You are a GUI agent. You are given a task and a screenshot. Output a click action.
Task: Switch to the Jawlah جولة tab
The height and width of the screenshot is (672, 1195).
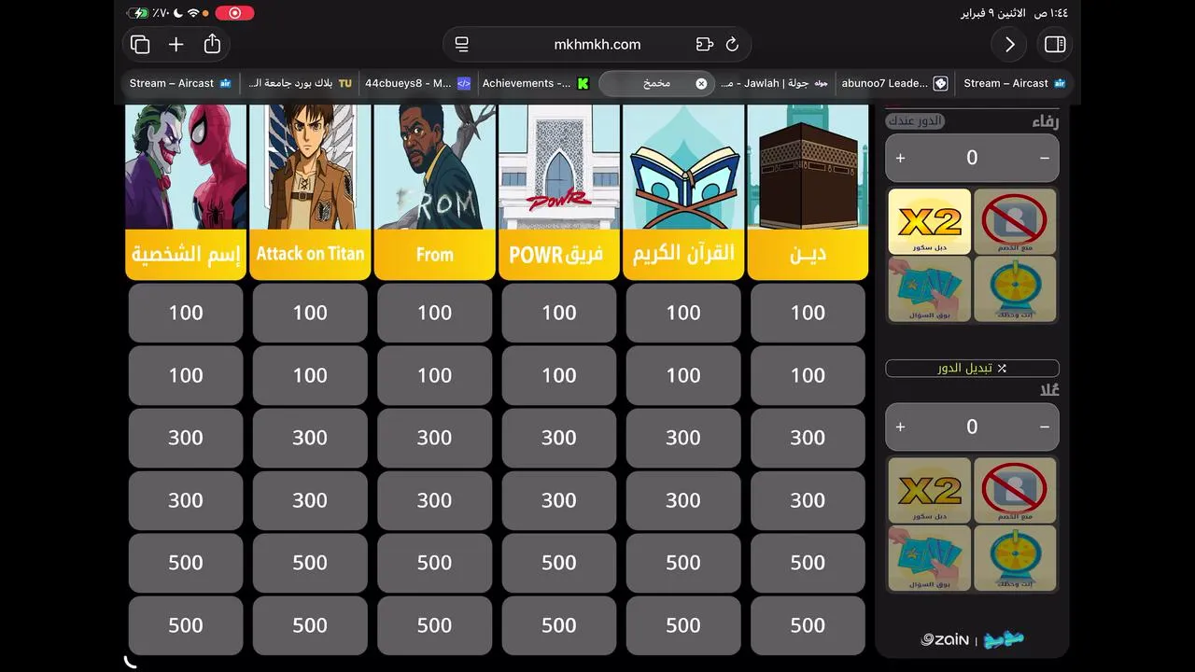coord(774,83)
